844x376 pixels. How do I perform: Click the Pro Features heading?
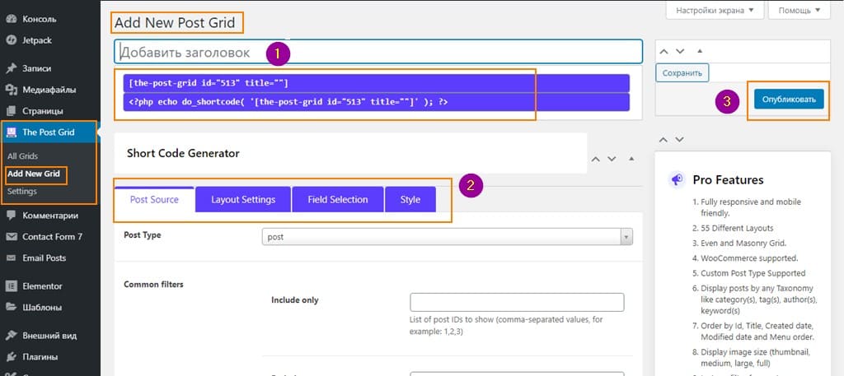coord(729,180)
